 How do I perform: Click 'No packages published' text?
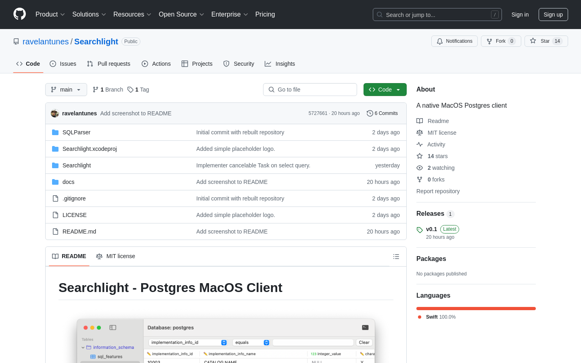(x=441, y=274)
